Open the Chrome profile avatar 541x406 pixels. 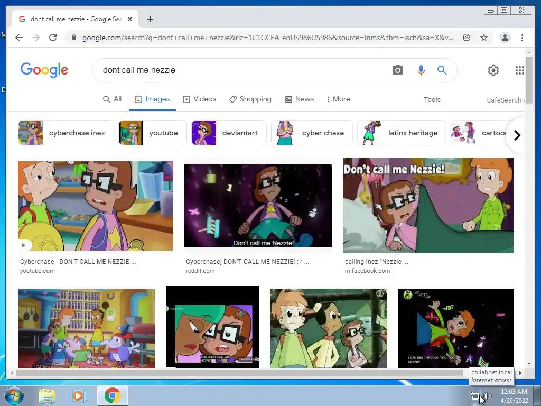[x=505, y=38]
